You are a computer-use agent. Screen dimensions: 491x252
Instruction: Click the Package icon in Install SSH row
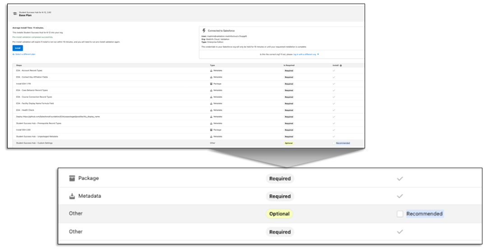point(211,130)
